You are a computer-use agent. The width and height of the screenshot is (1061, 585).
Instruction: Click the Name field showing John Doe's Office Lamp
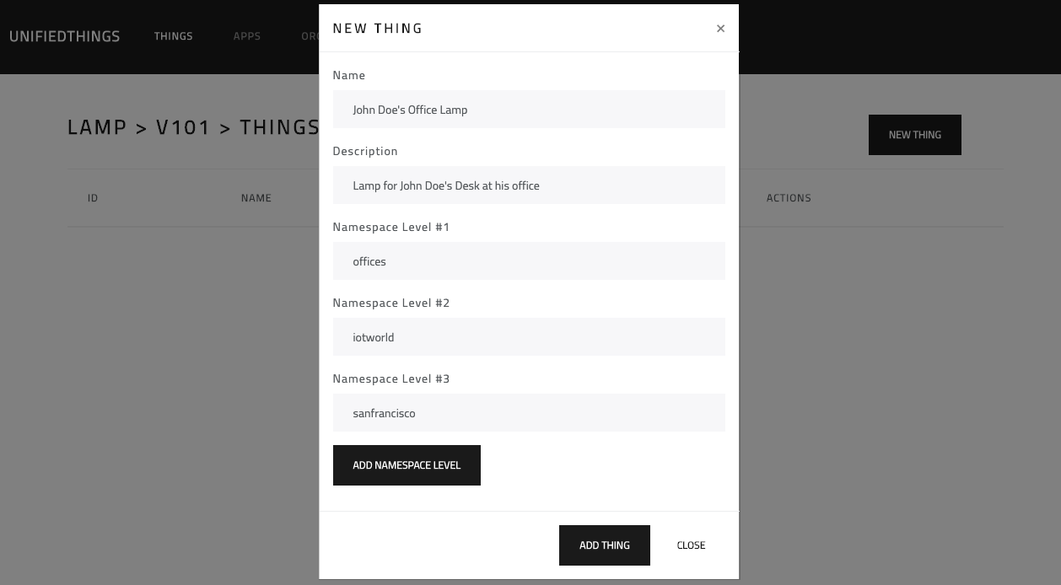coord(529,109)
